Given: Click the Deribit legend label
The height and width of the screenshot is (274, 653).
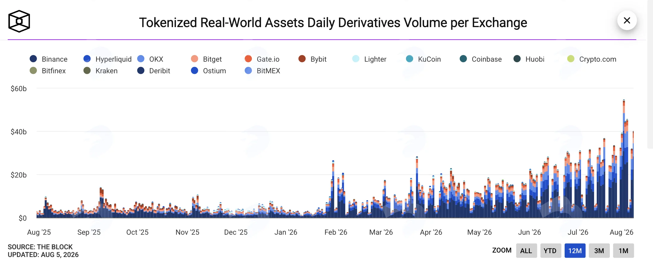Looking at the screenshot, I should click(160, 71).
